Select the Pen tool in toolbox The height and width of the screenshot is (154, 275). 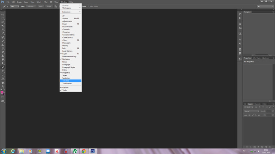pos(3,68)
